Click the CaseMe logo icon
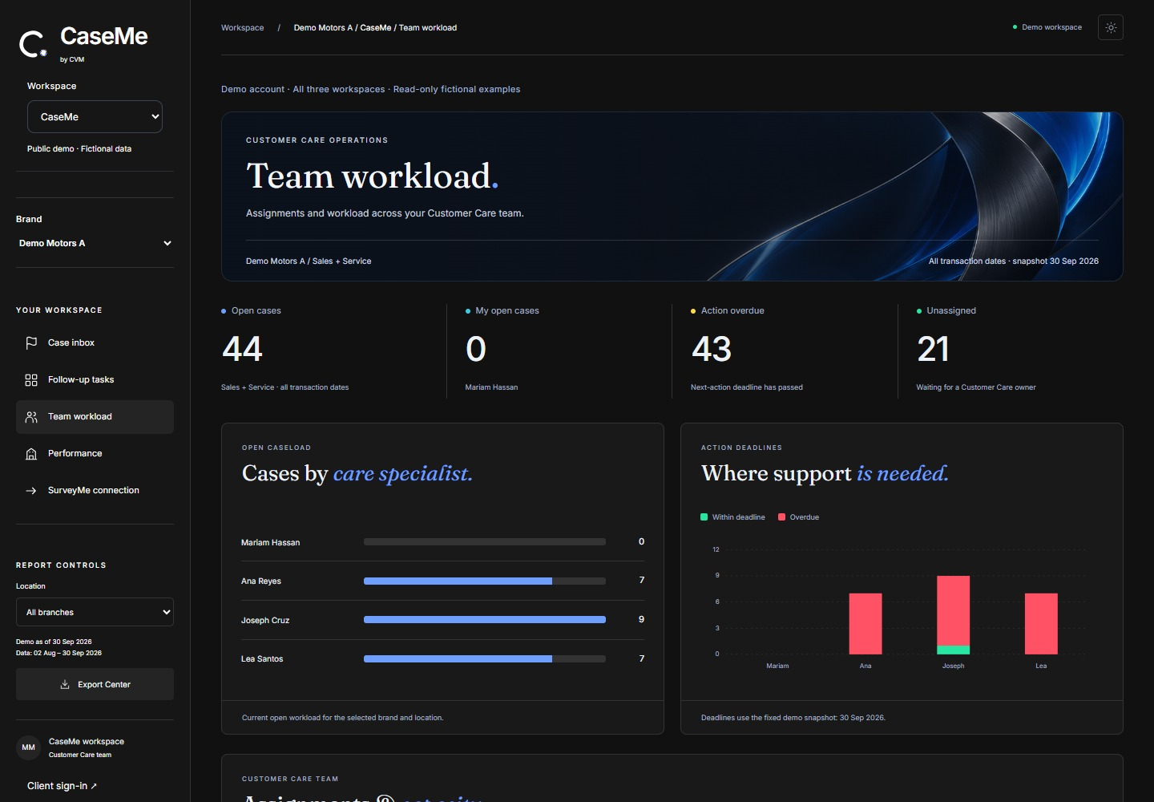 coord(33,44)
